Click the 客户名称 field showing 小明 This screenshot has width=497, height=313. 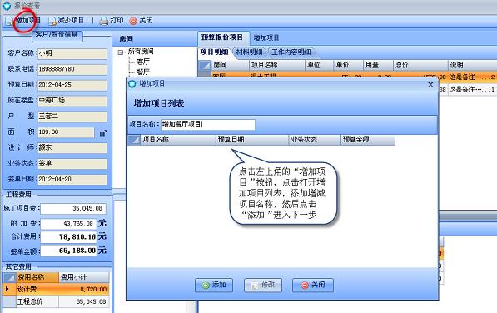(72, 53)
